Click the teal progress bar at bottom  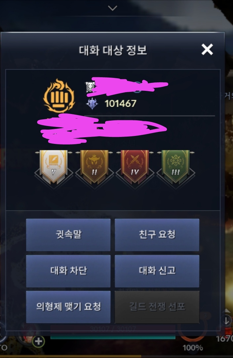[113, 337]
